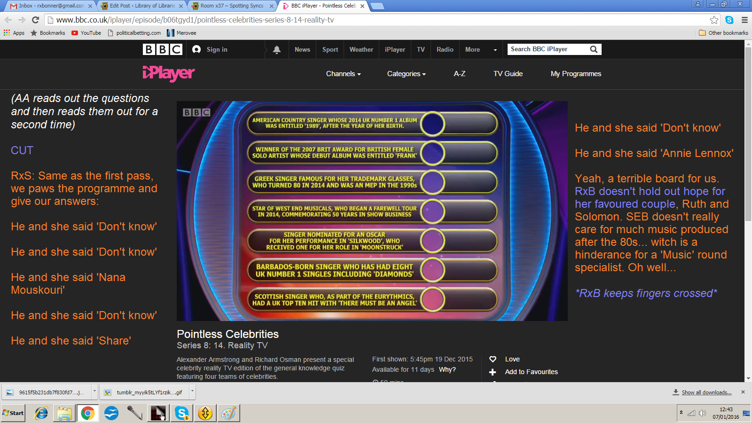Expand the Categories dropdown
752x423 pixels.
(406, 74)
